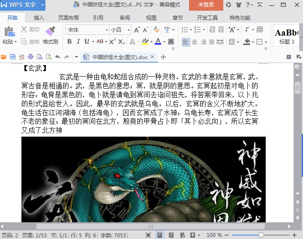Viewport: 303px width, 239px height.
Task: Open the 视图 tab
Action: 151,18
